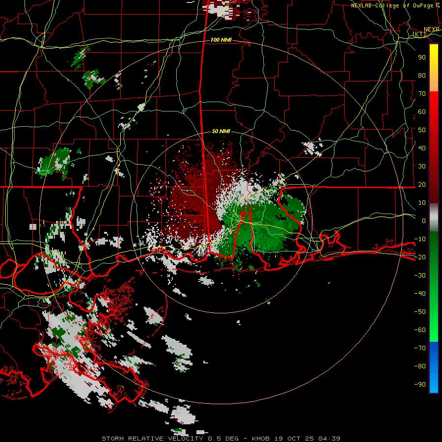
Task: Click the -70 tick label on scale
Action: point(420,348)
